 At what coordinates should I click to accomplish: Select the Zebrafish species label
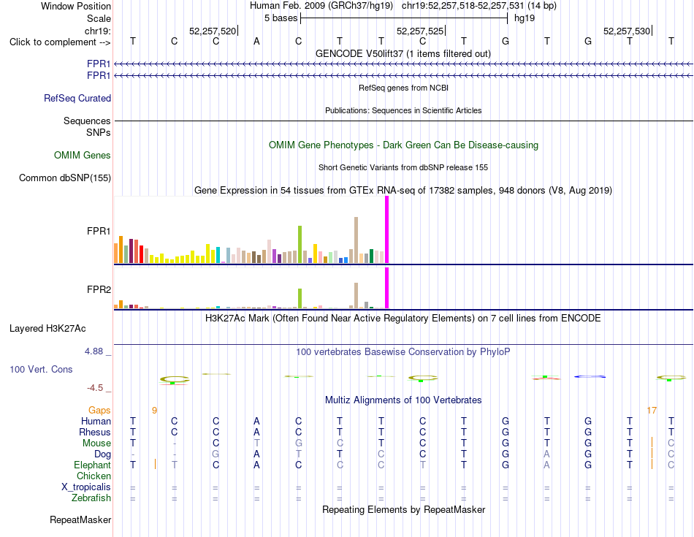click(91, 498)
